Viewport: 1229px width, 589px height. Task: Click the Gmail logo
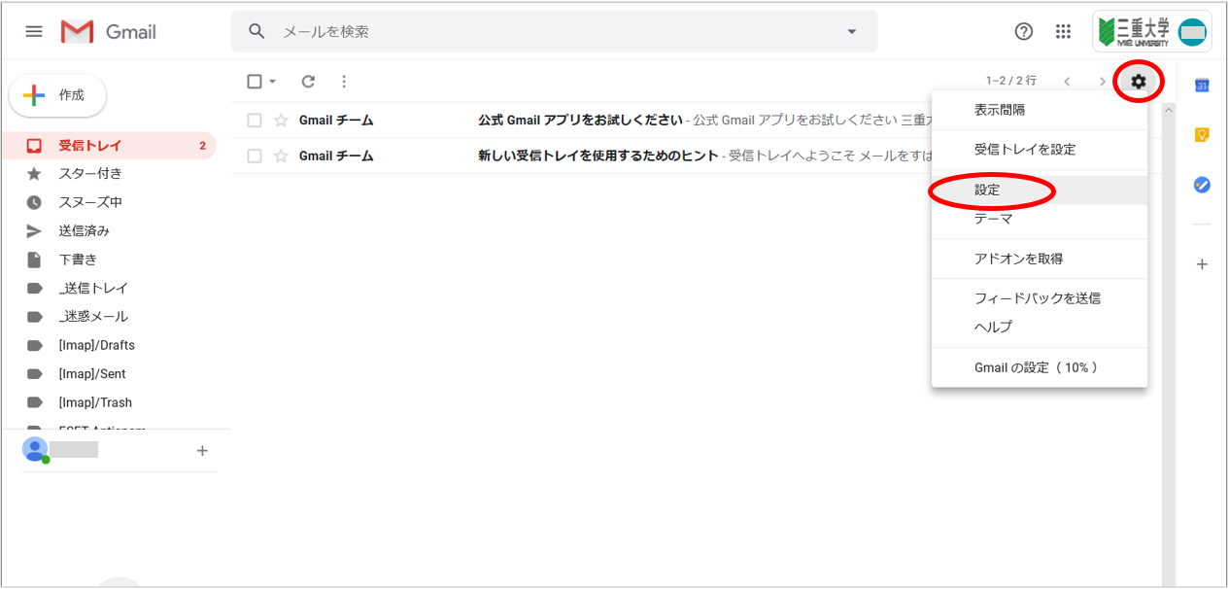[x=109, y=31]
